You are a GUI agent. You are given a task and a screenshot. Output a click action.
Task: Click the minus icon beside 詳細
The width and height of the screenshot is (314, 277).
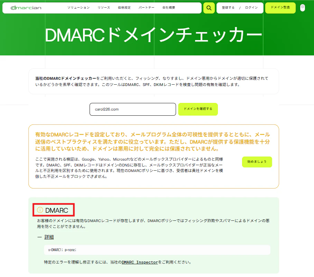(40, 237)
